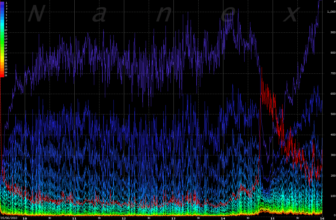Select the series 5 legend swatch
Screen dimensions: 336x220
tap(2, 15)
